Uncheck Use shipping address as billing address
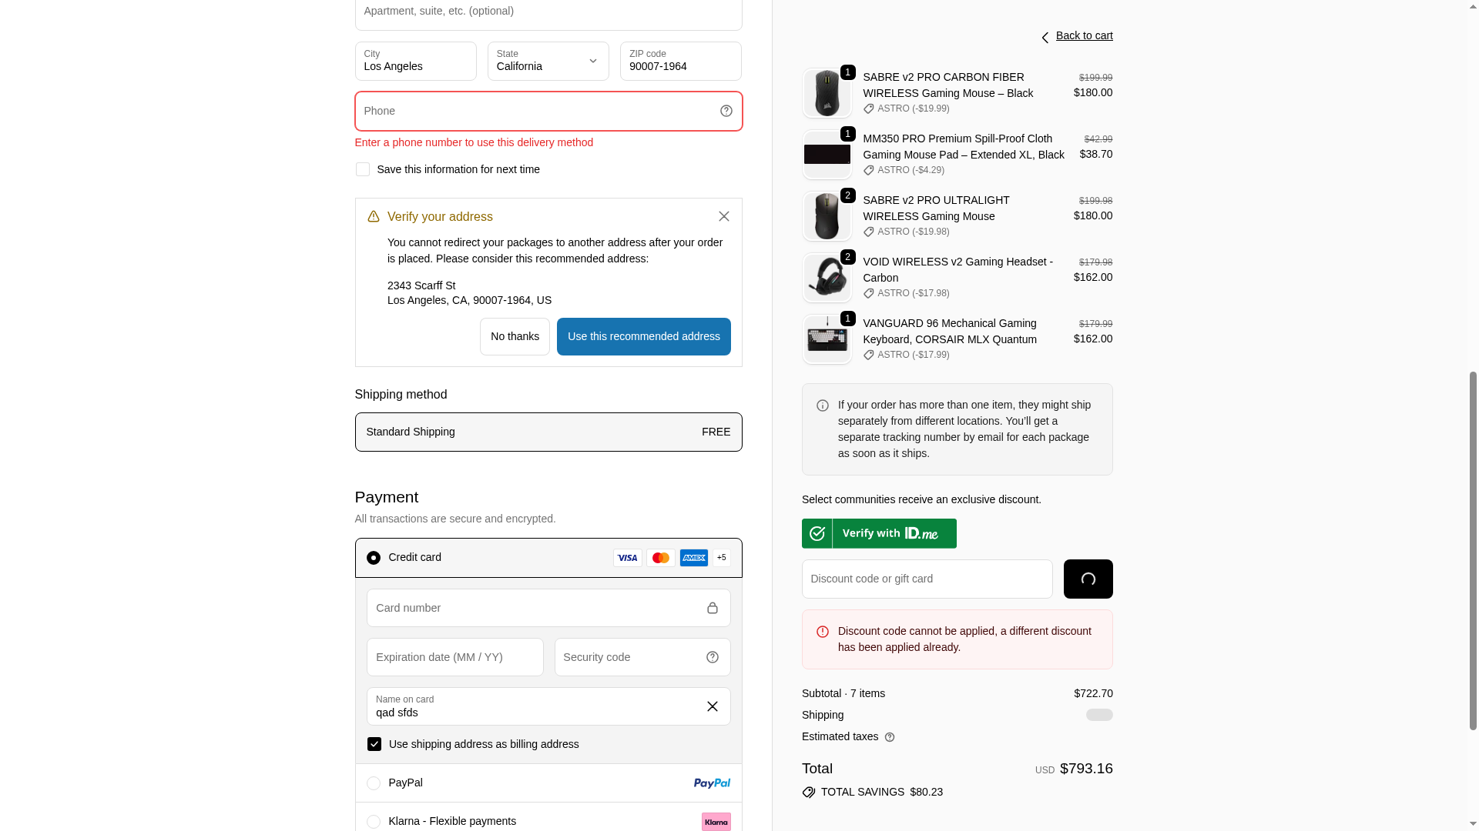Screen dimensions: 1479x831 pos(374,744)
